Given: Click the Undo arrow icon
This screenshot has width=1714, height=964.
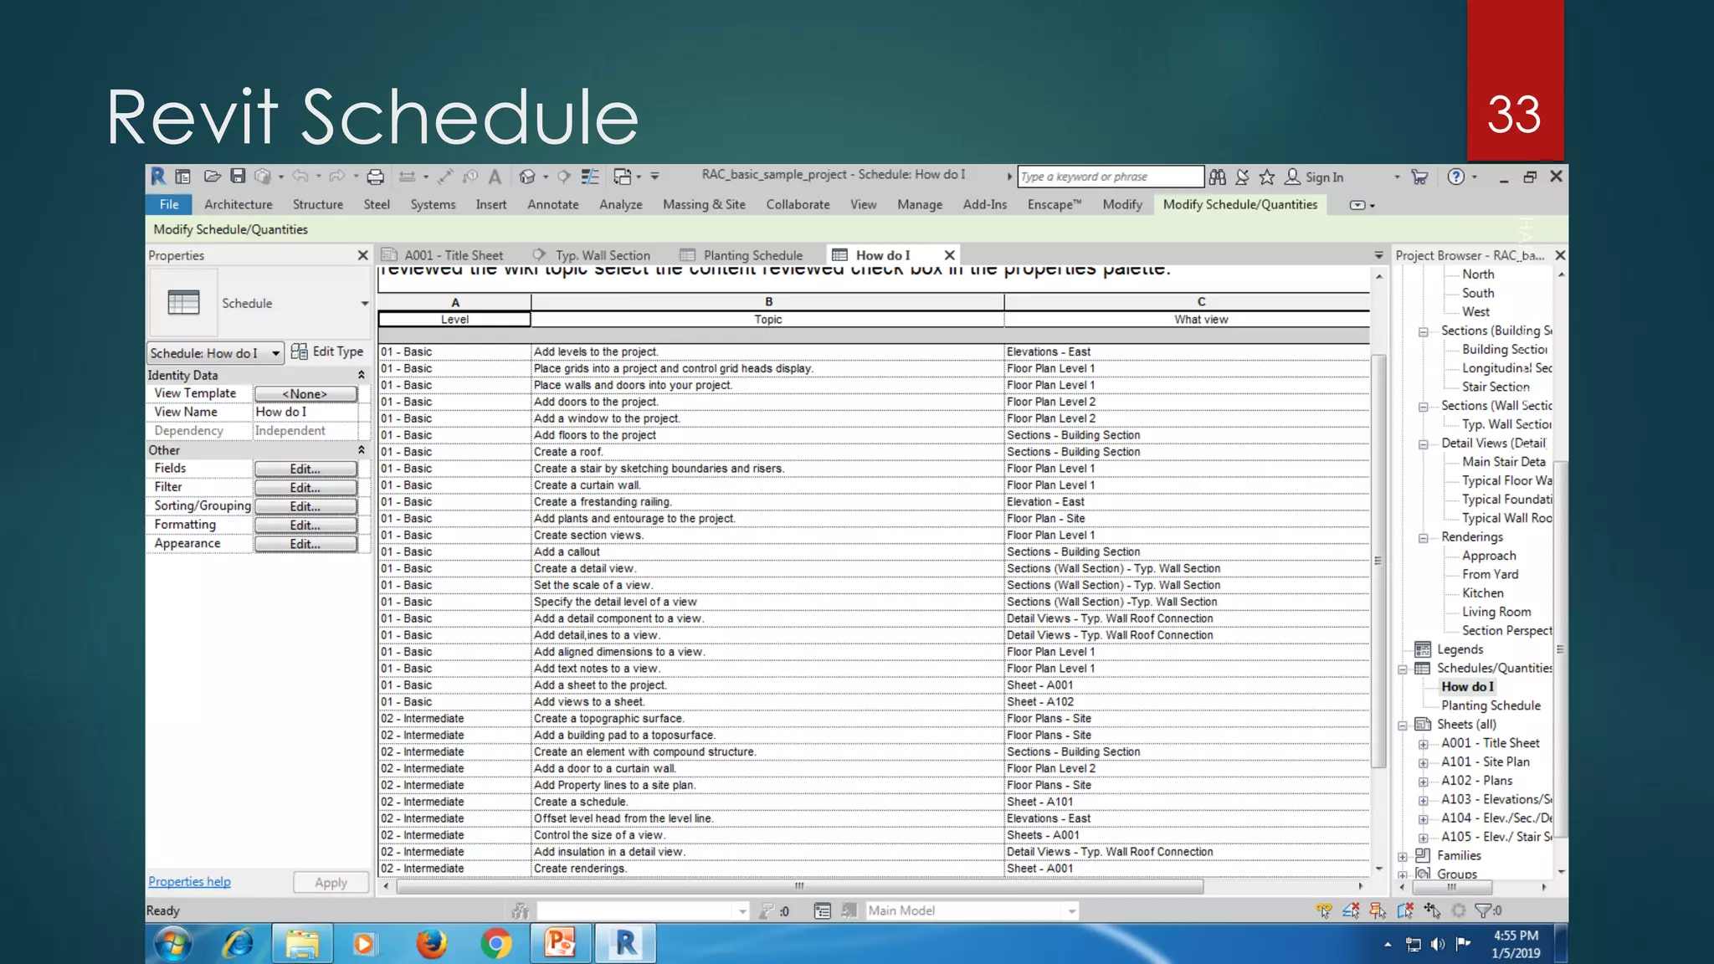Looking at the screenshot, I should pos(300,177).
